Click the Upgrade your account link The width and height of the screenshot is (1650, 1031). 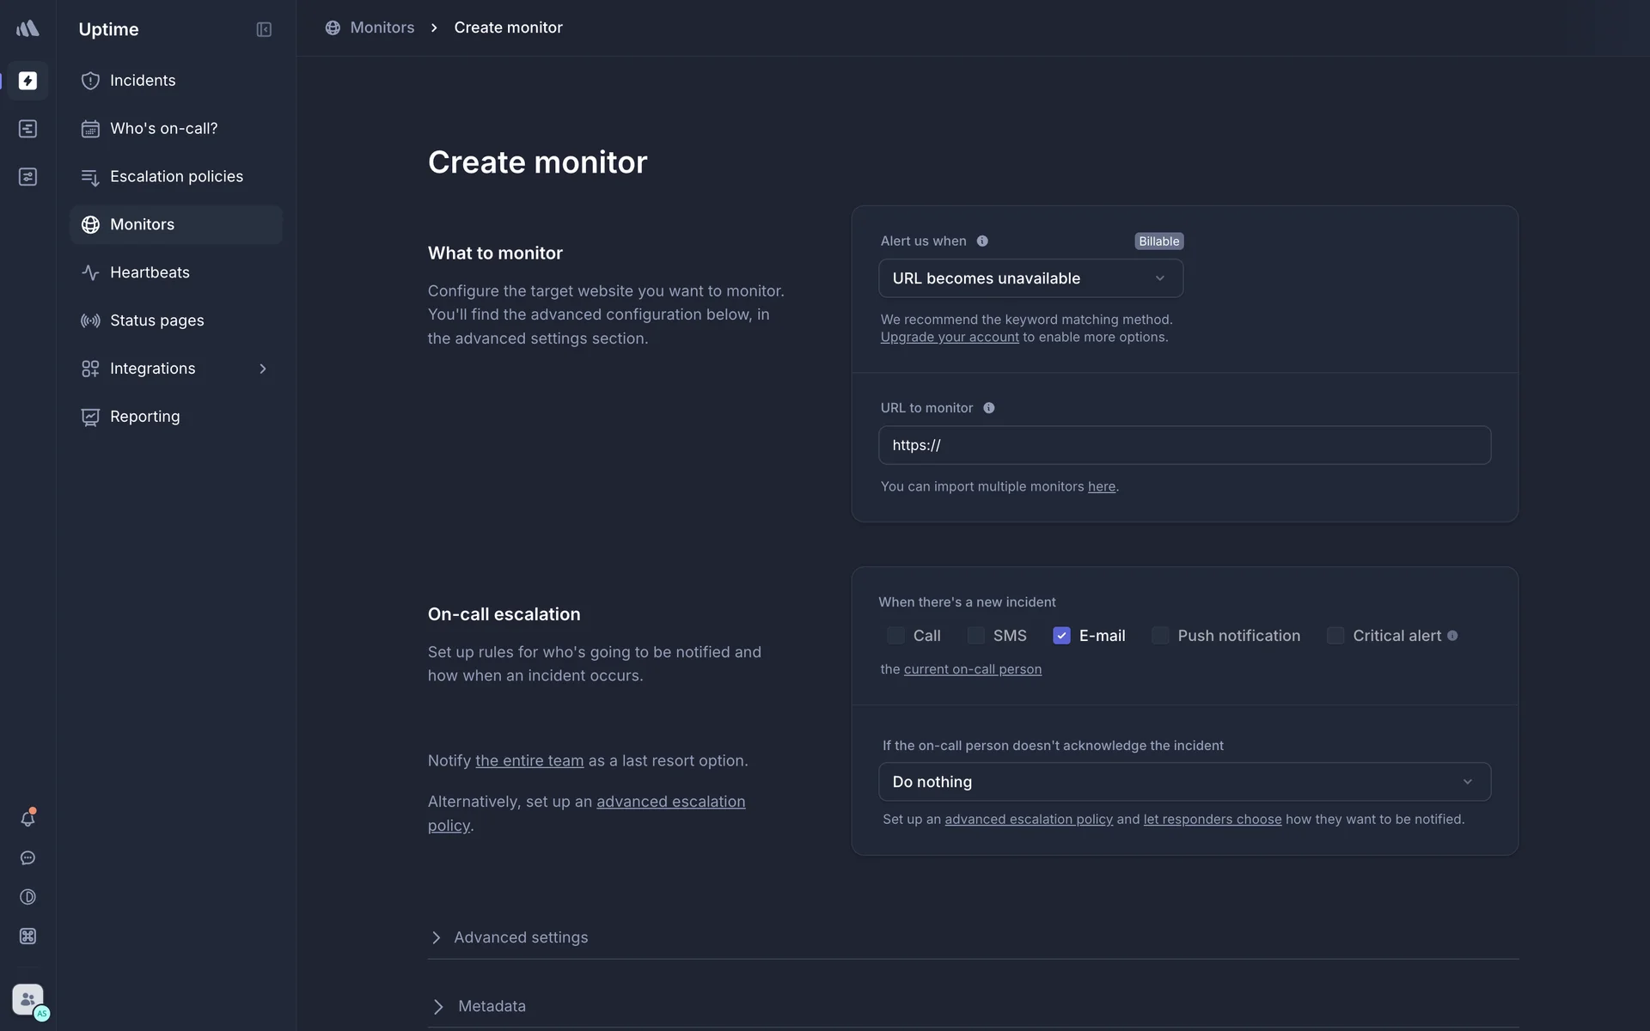[950, 338]
